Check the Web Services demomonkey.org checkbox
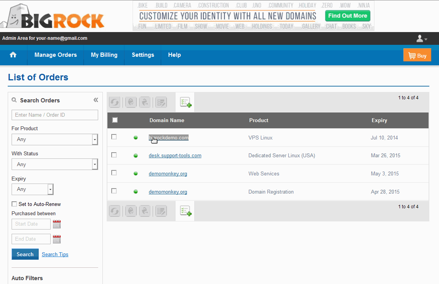Image resolution: width=439 pixels, height=284 pixels. 114,173
